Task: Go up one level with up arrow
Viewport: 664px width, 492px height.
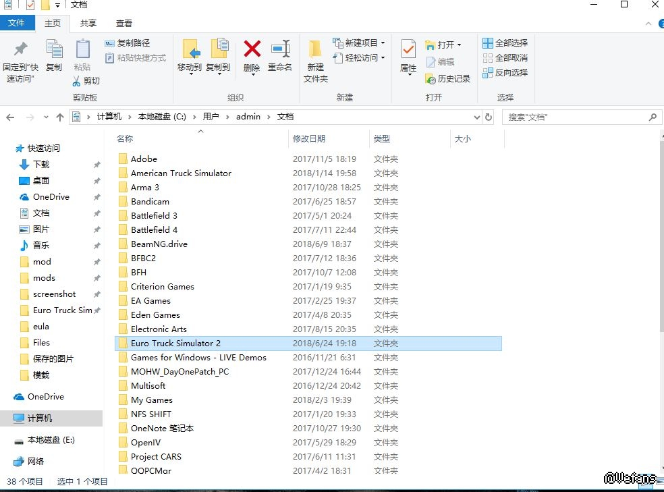Action: click(59, 117)
